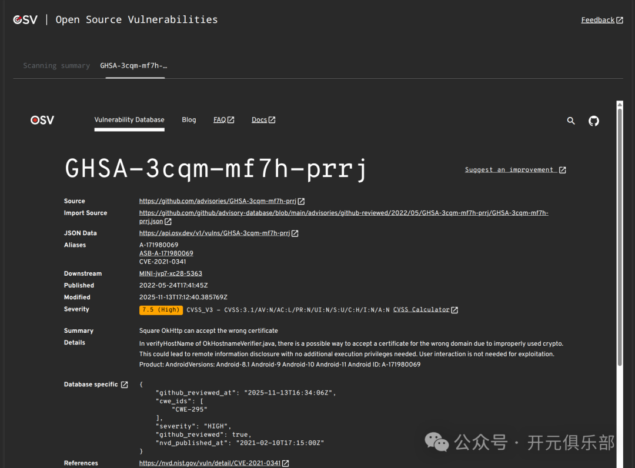Click published date 2022-05-24T17:41:45Z
Image resolution: width=635 pixels, height=468 pixels.
pyautogui.click(x=173, y=285)
